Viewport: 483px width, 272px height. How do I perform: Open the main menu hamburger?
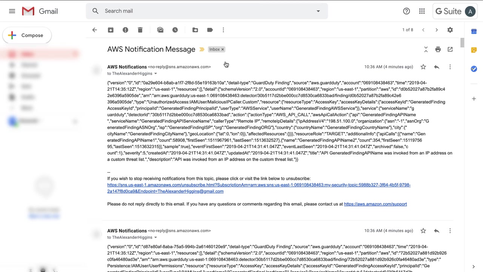12,11
